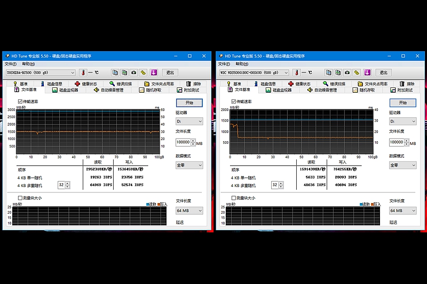Click camera screenshot icon in WDC window

[x=347, y=72]
